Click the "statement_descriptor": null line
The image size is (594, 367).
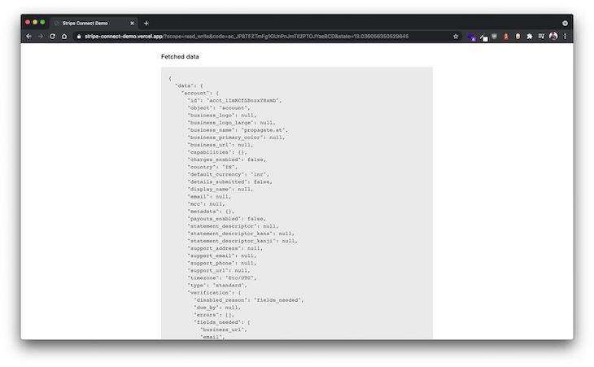[x=233, y=226]
